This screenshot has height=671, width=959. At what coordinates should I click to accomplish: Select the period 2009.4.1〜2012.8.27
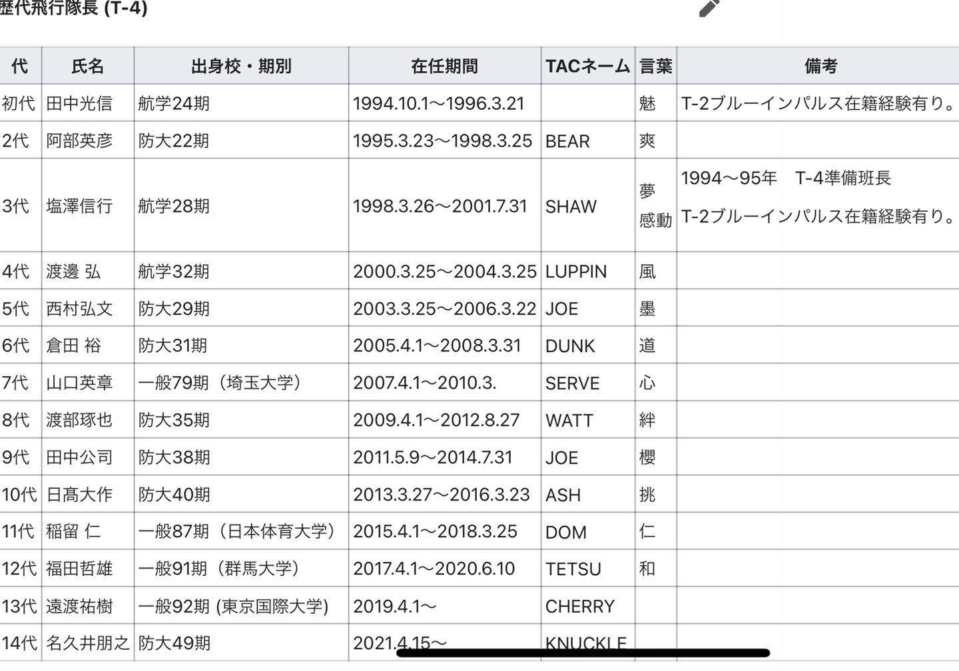(x=436, y=420)
